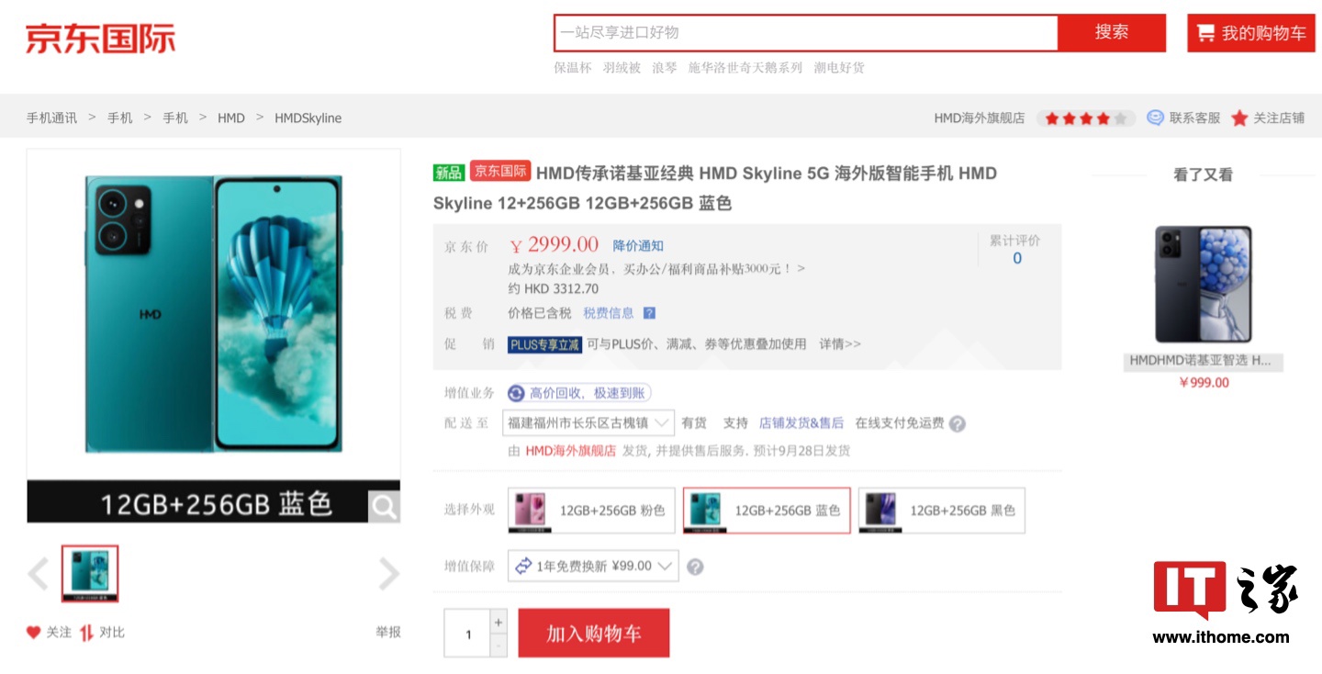The width and height of the screenshot is (1322, 674).
Task: Open the 1年免费换新 warranty dropdown
Action: click(x=593, y=566)
